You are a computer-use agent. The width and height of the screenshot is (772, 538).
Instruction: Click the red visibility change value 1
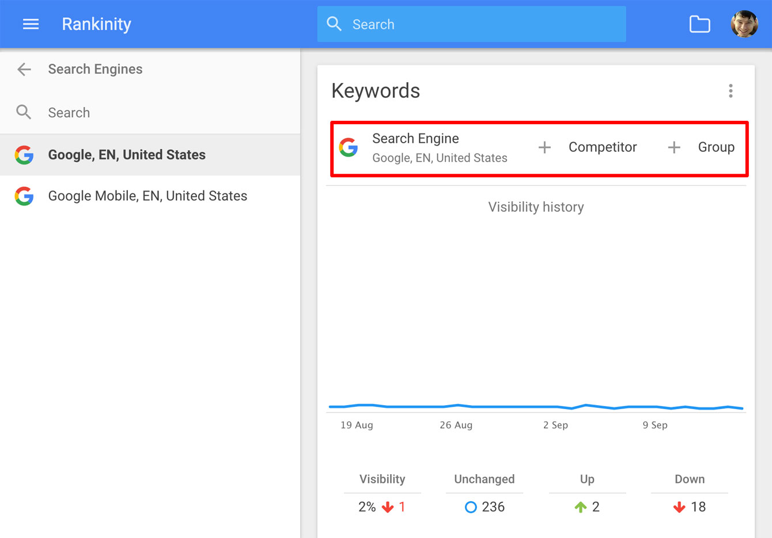pyautogui.click(x=402, y=507)
